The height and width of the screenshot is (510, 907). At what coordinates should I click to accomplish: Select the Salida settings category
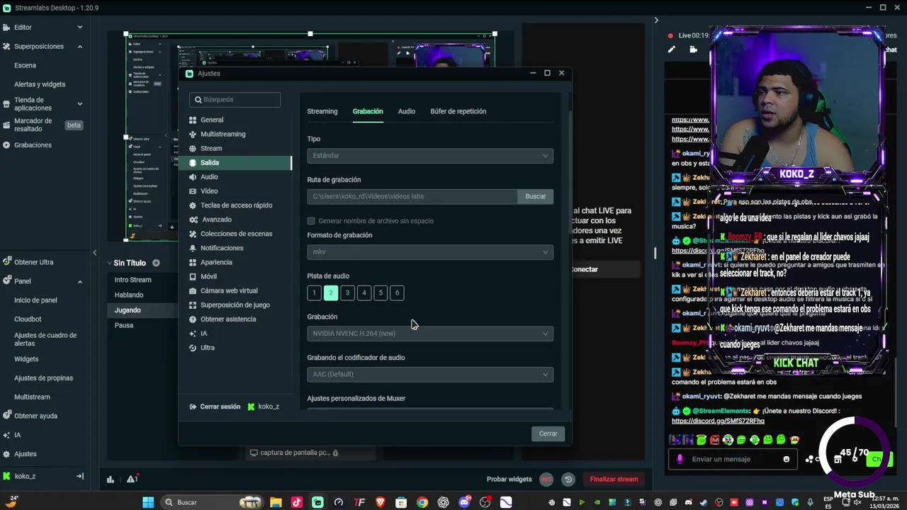coord(235,162)
